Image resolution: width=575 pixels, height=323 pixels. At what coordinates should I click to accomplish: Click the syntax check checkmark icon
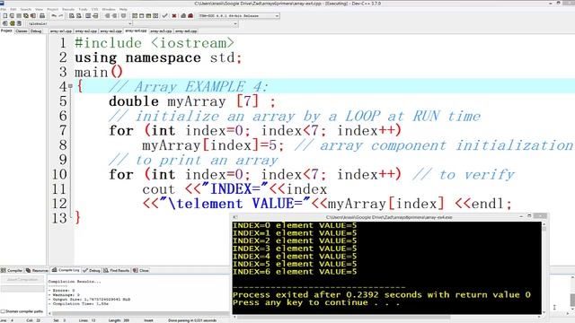164,16
